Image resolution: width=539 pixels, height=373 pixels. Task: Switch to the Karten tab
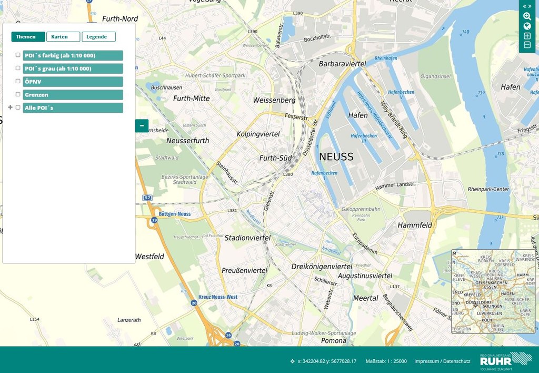pos(63,37)
